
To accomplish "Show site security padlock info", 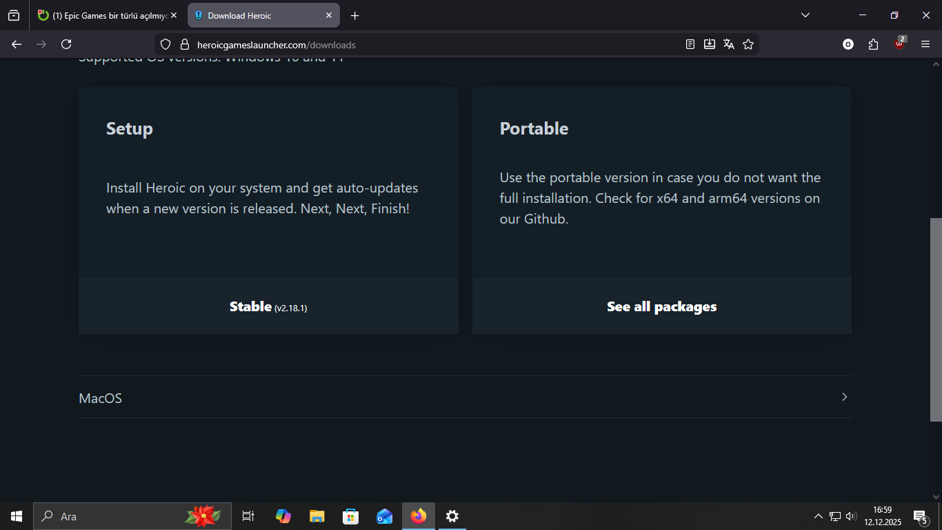I will pyautogui.click(x=184, y=44).
